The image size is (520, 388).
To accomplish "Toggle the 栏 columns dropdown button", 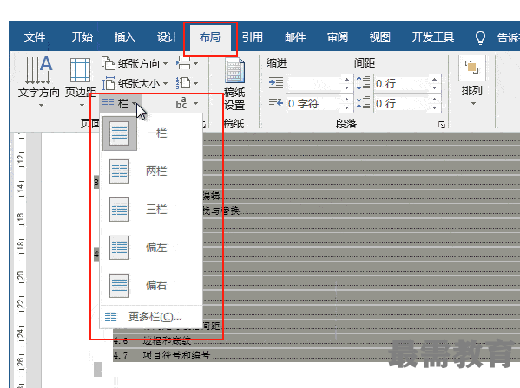I will coord(121,104).
